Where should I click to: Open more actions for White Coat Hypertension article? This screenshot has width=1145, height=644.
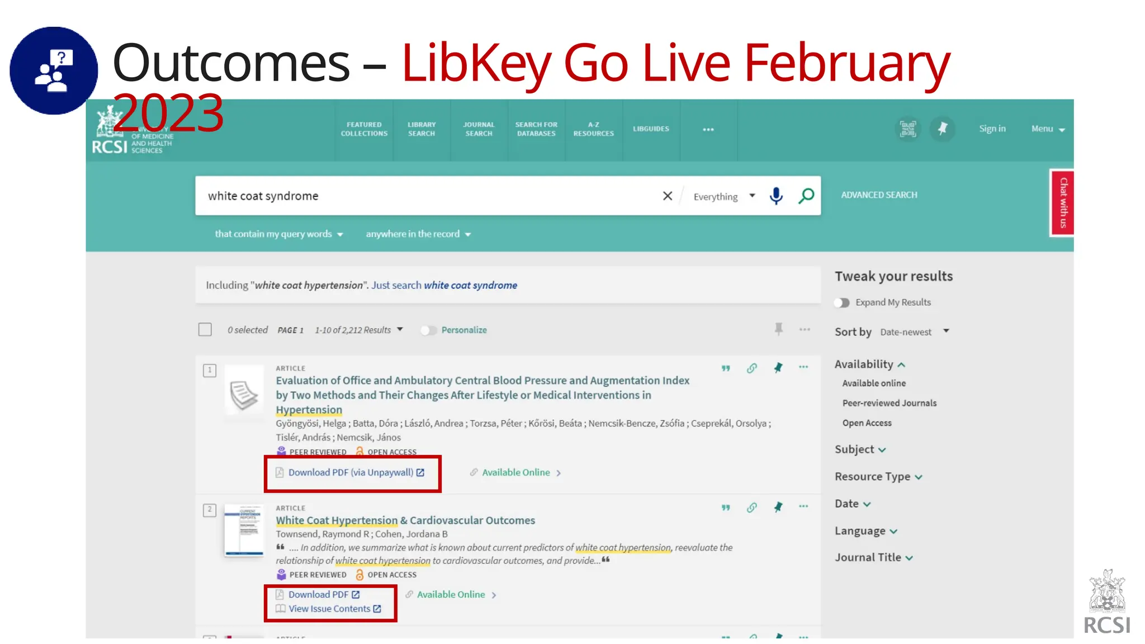[803, 506]
